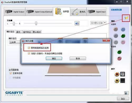
Task: Click the yellow digital coaxial connector
Action: click(117, 81)
